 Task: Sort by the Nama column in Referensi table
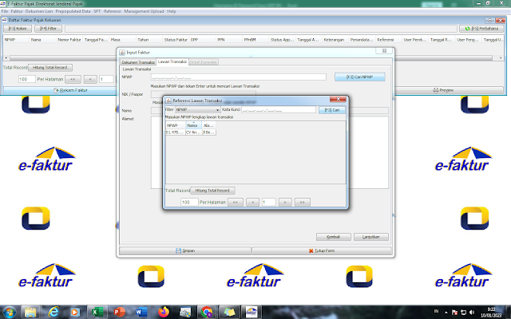193,125
